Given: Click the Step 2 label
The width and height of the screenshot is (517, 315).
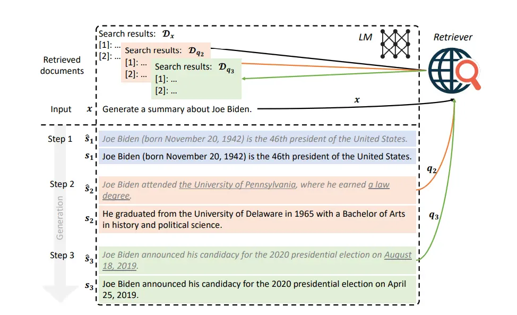Looking at the screenshot, I should 62,184.
